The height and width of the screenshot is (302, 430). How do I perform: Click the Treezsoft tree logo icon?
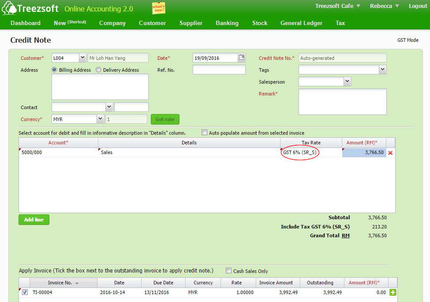click(9, 8)
